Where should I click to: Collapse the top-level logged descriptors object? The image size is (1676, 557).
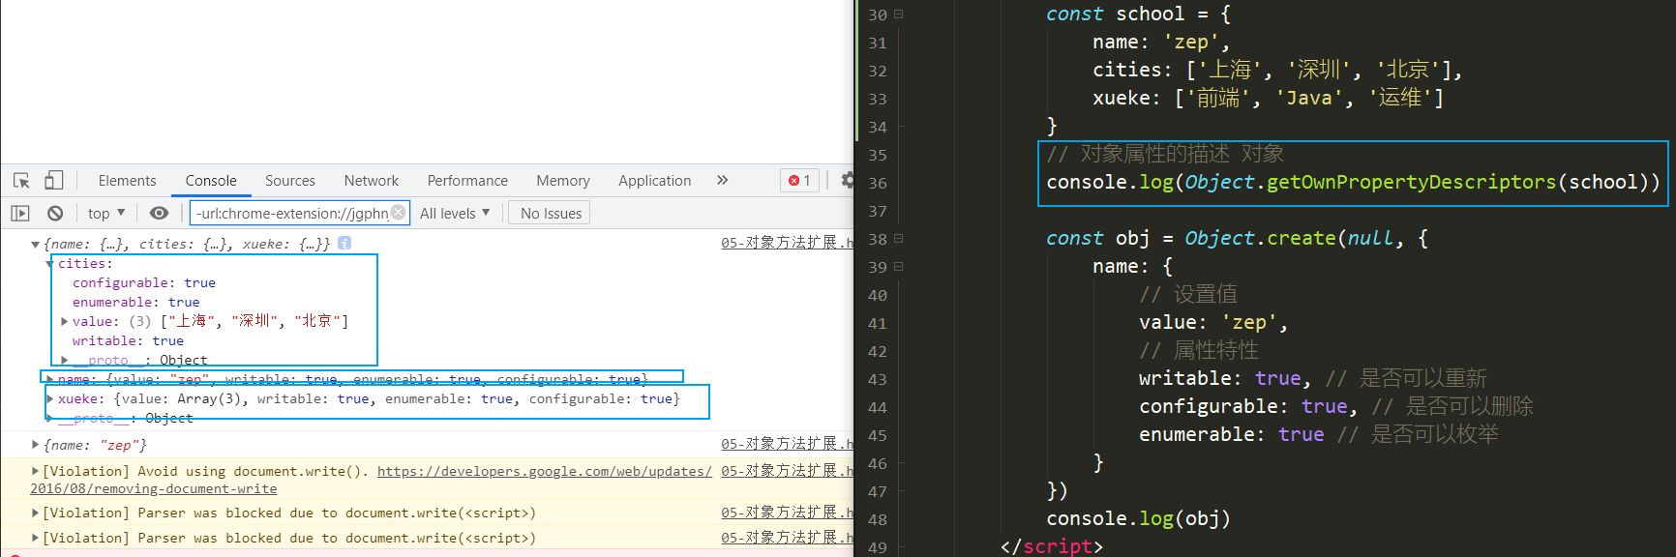coord(36,245)
